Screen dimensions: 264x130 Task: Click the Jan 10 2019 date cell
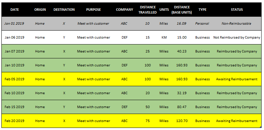click(x=14, y=65)
